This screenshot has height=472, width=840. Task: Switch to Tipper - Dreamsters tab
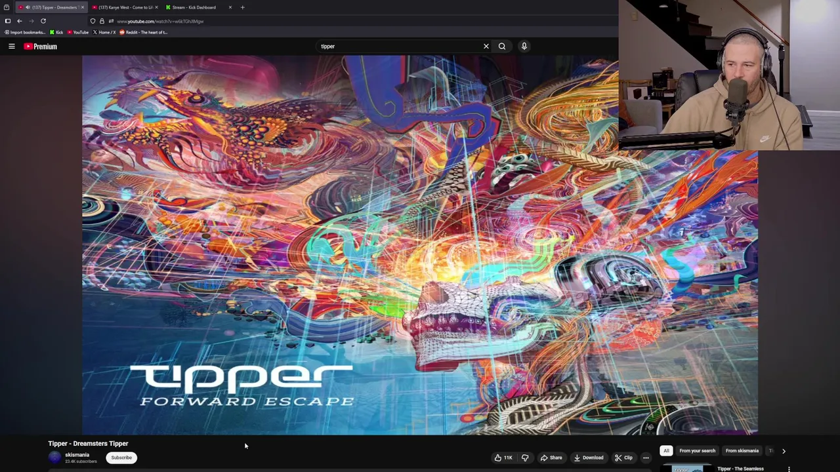(51, 7)
